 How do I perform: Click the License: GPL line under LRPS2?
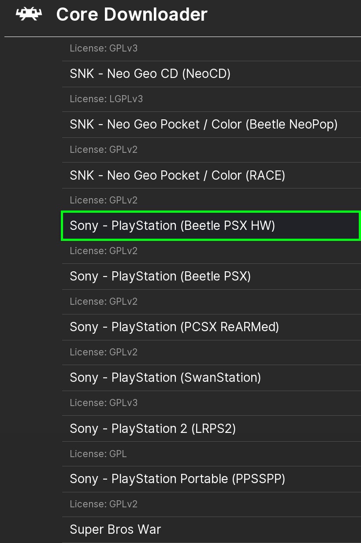tap(98, 454)
